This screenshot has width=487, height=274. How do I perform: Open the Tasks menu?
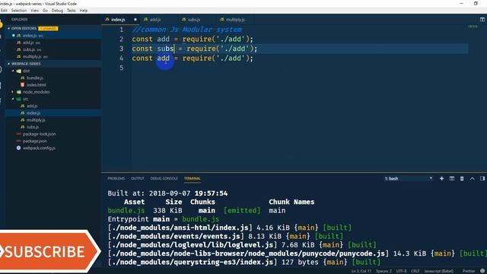(71, 11)
